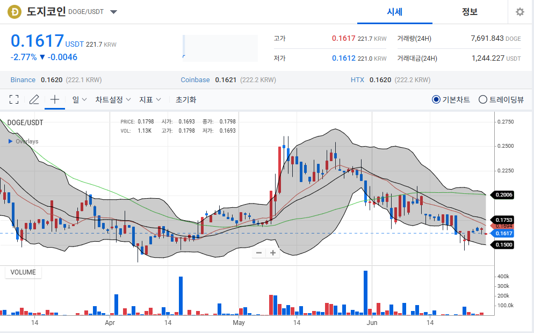The height and width of the screenshot is (333, 534).
Task: Enable the 기본차트 radio button
Action: click(x=436, y=99)
